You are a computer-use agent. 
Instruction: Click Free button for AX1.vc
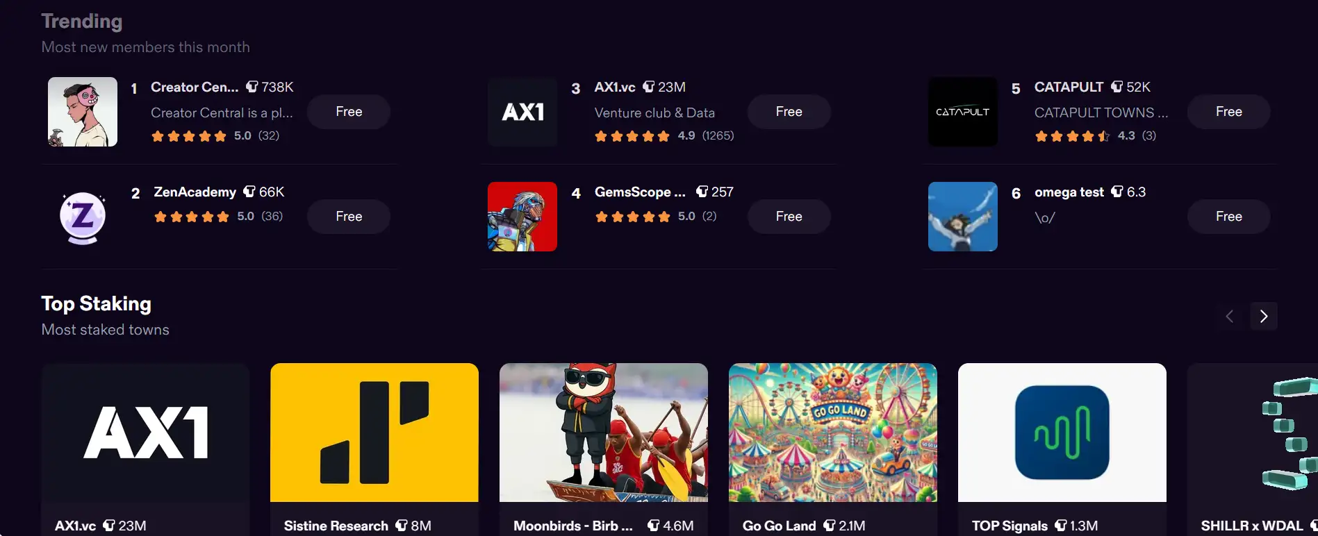point(789,112)
